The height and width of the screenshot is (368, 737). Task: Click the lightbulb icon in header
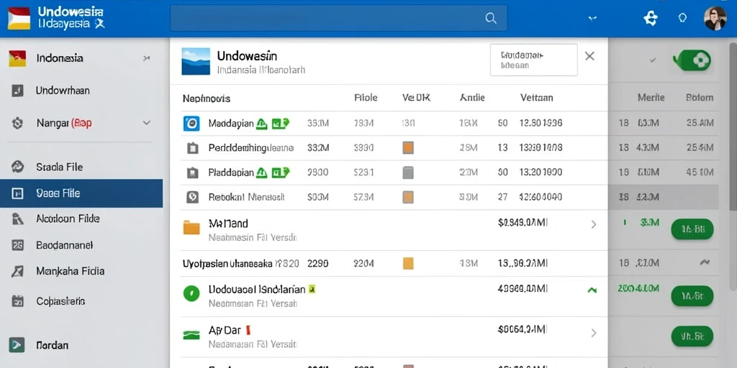click(x=682, y=18)
